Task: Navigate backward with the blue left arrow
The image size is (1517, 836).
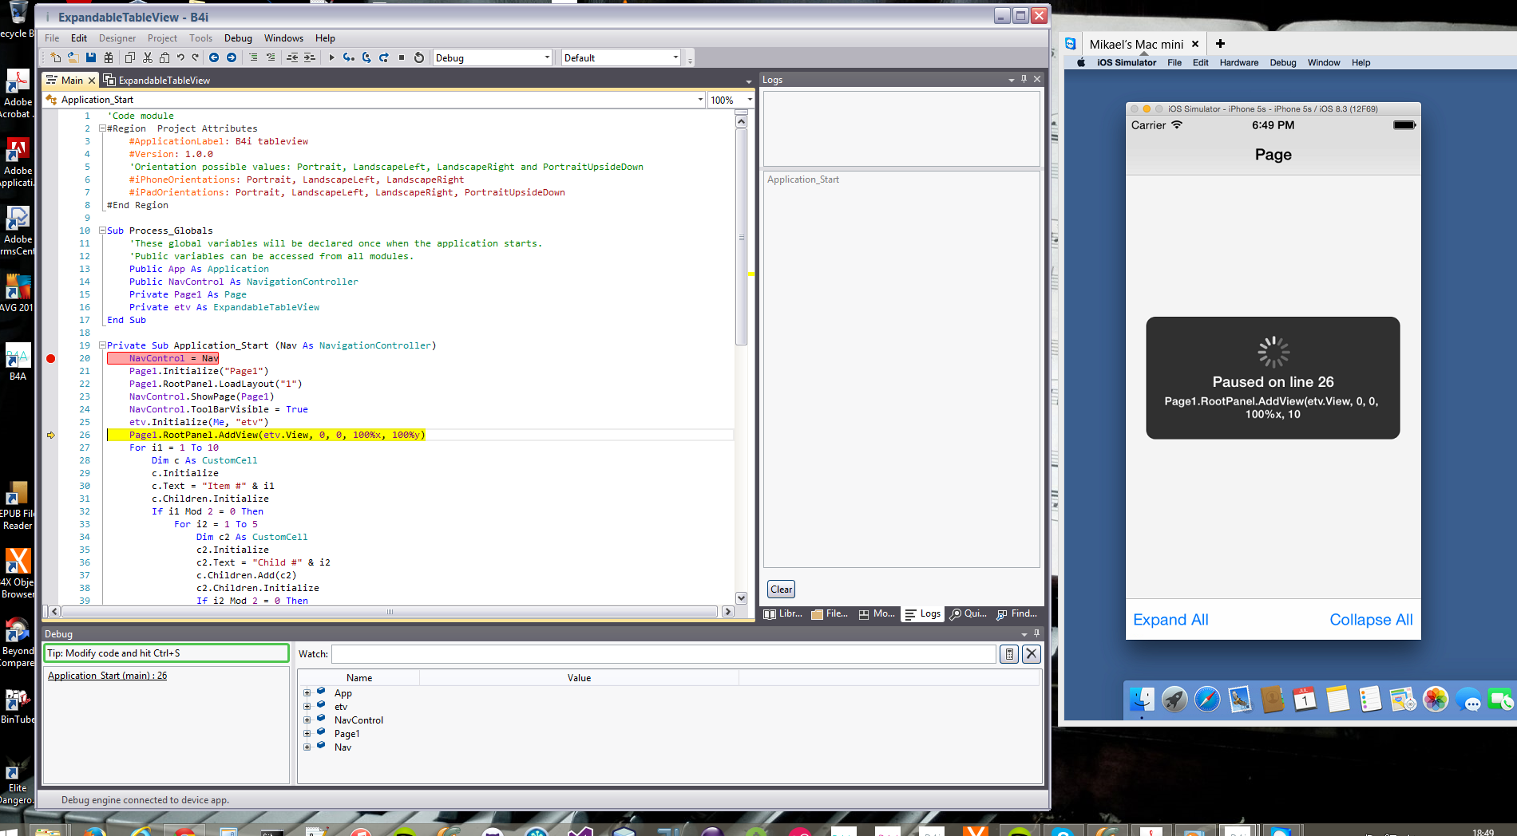Action: (214, 57)
